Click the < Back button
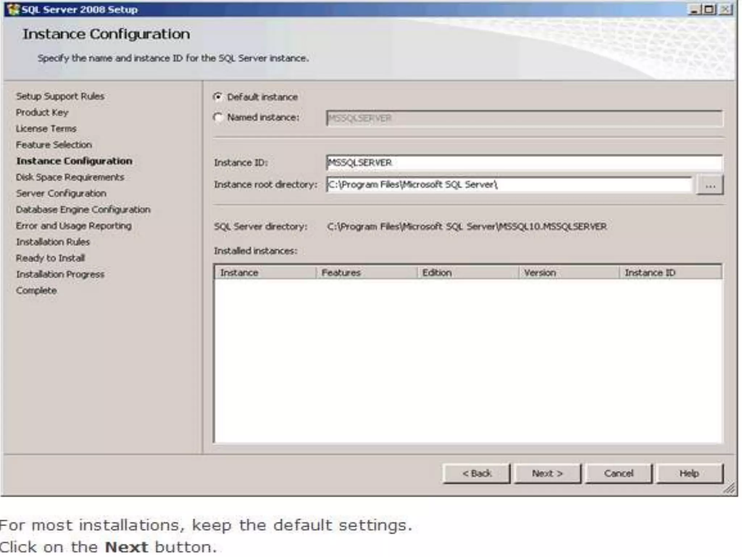 point(476,473)
